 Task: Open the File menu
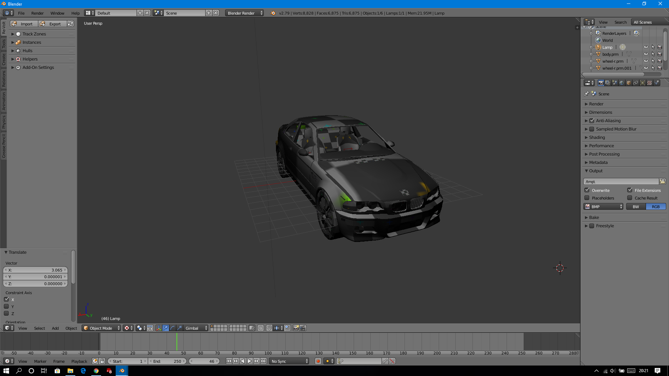coord(21,13)
